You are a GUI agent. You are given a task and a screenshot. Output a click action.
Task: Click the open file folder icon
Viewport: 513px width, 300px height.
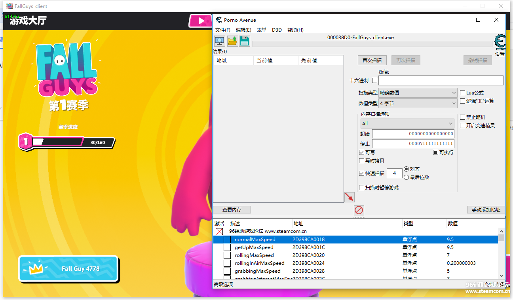(x=232, y=41)
